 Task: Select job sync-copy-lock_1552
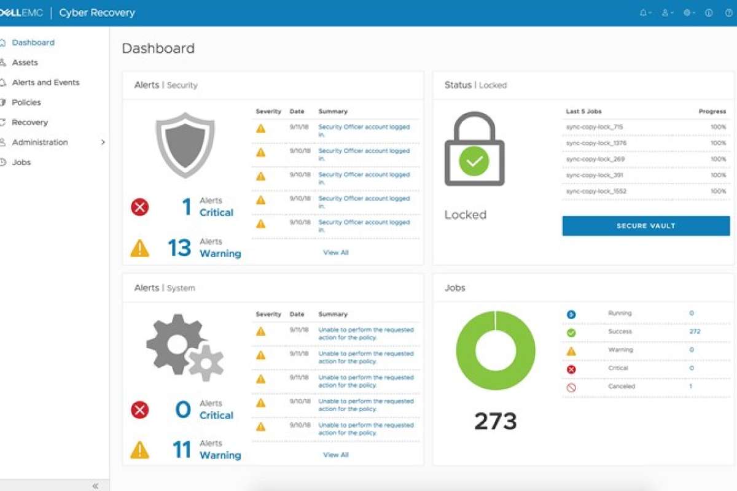596,191
